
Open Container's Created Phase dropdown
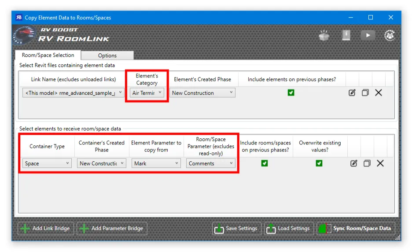pos(101,163)
